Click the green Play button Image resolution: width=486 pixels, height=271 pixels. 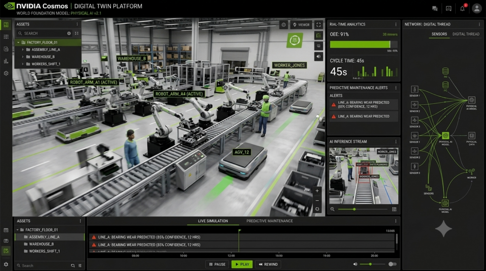(x=242, y=264)
